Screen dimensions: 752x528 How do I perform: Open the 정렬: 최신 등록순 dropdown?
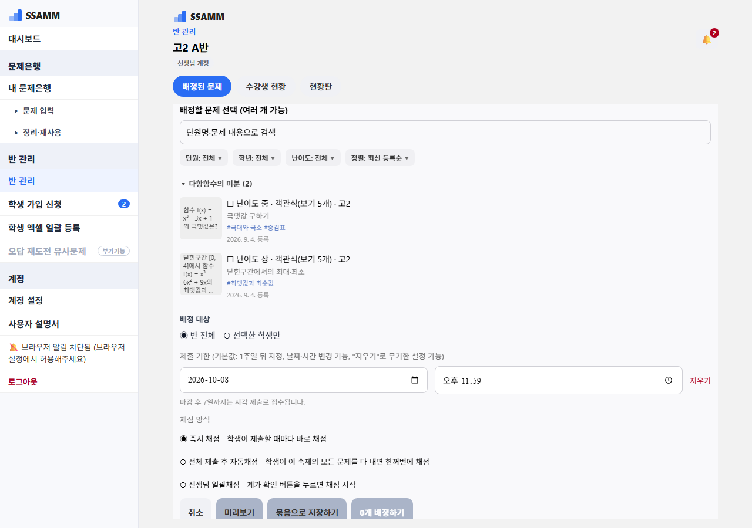click(380, 158)
